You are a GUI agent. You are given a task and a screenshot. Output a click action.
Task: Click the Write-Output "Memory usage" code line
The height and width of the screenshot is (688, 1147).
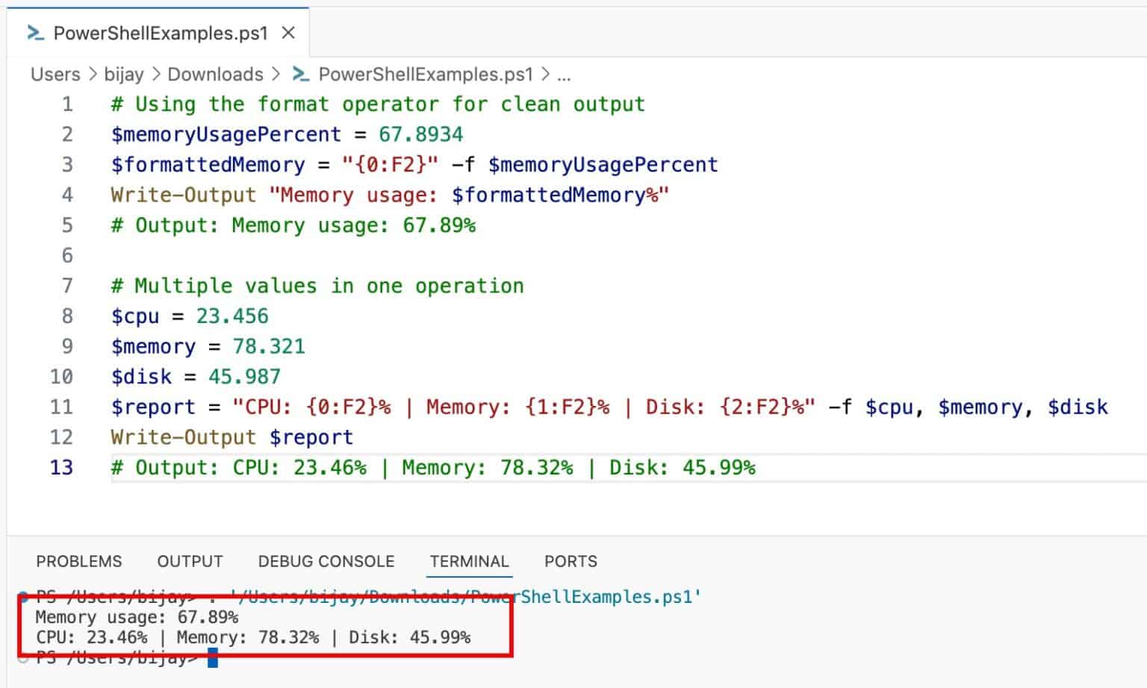[390, 195]
